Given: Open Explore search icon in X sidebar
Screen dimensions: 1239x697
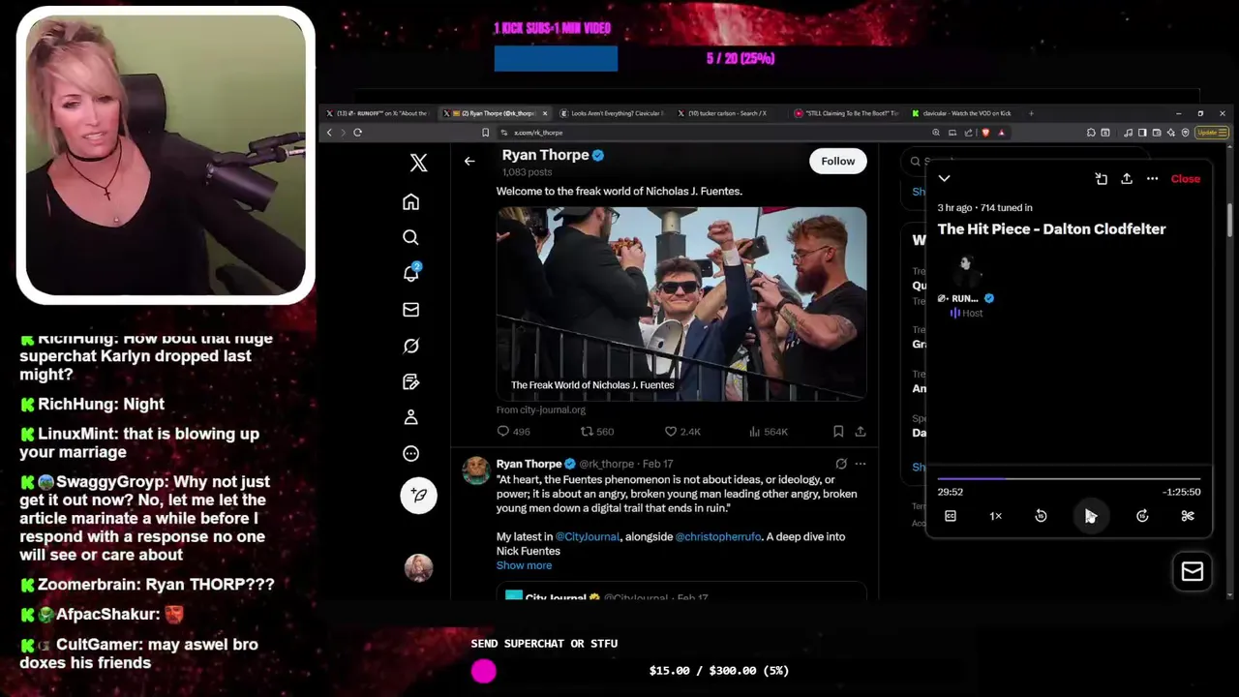Looking at the screenshot, I should [410, 237].
